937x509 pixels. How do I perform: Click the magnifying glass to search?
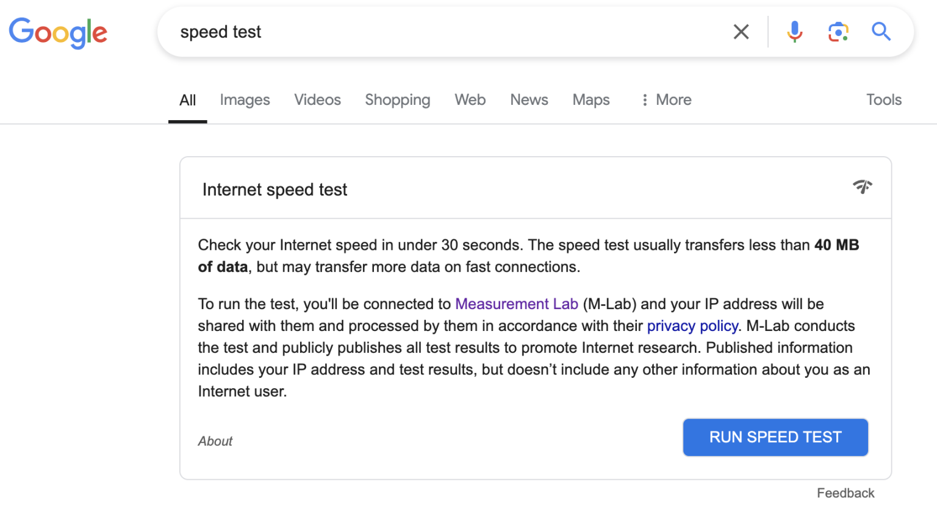[x=881, y=31]
